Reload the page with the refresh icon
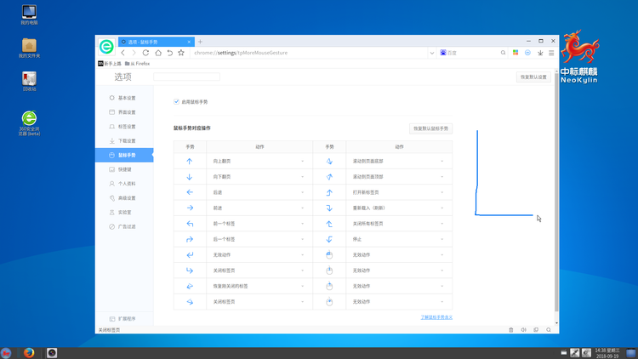 click(145, 53)
